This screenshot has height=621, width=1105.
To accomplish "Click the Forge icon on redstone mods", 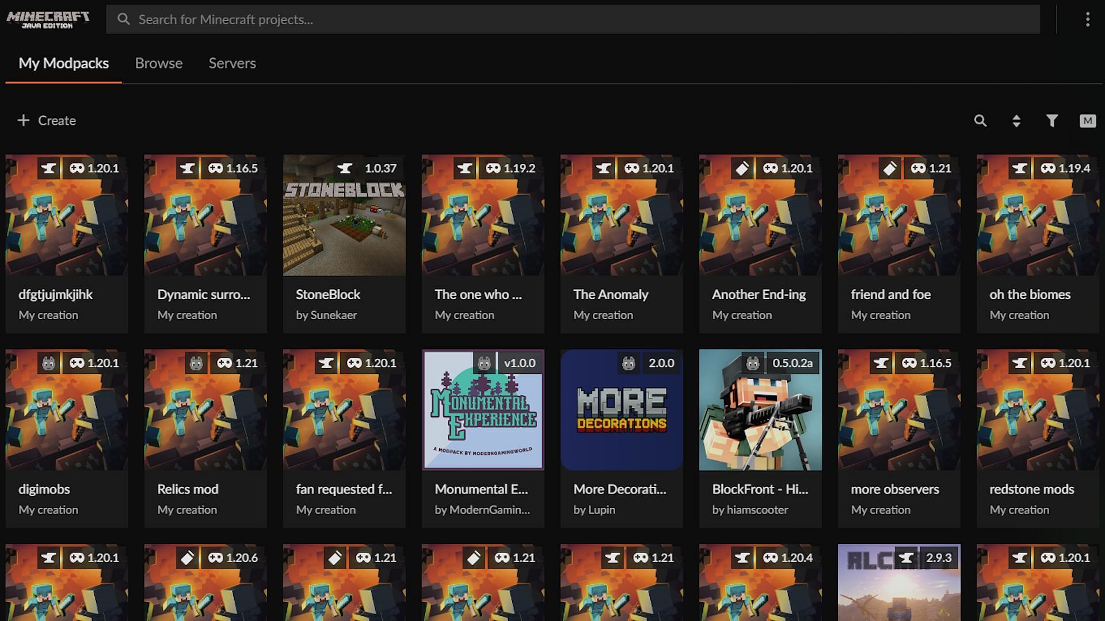I will click(1020, 363).
